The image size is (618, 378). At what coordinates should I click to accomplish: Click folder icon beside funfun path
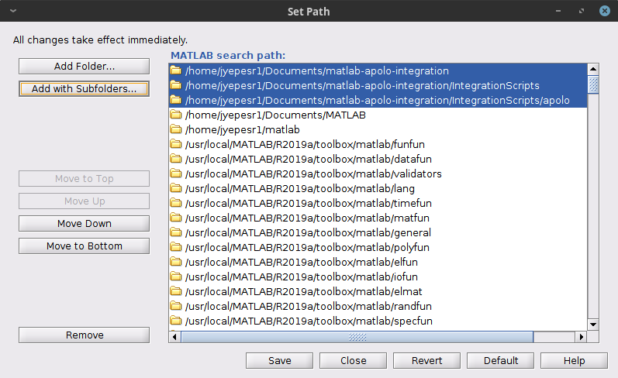[x=176, y=144]
